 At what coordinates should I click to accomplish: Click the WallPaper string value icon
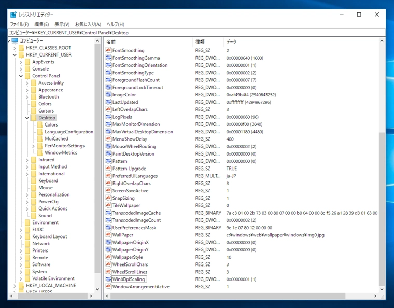[x=108, y=235]
